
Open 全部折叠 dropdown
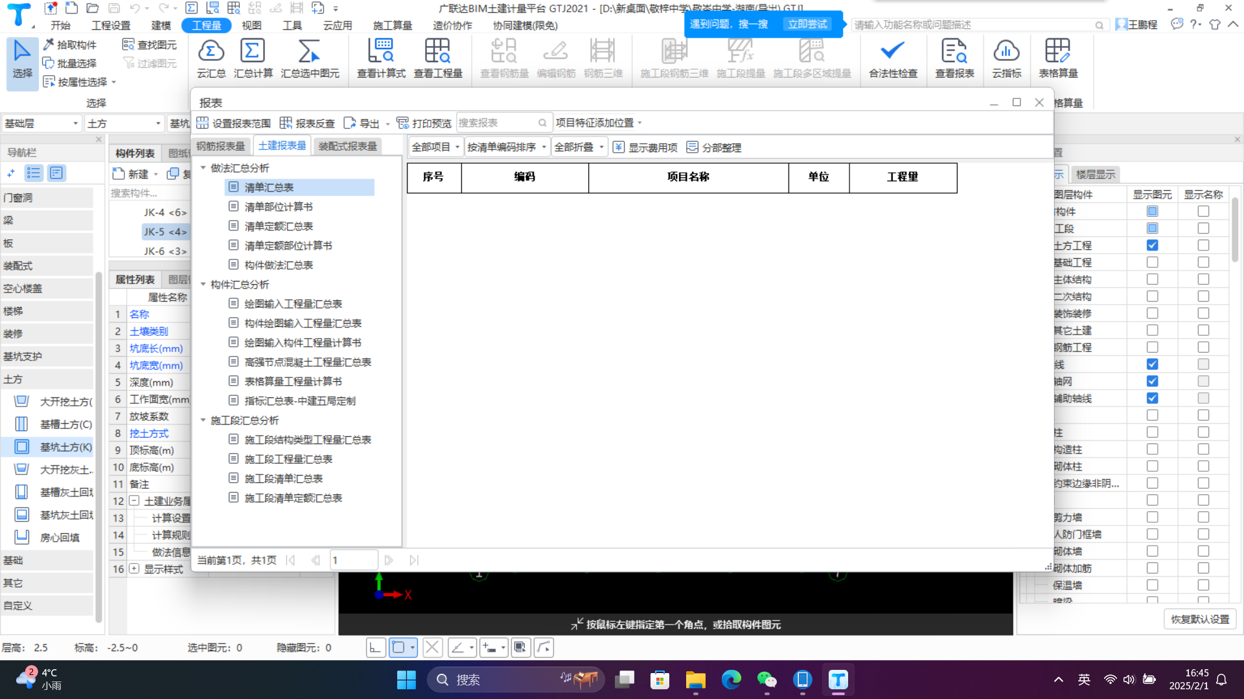point(579,148)
